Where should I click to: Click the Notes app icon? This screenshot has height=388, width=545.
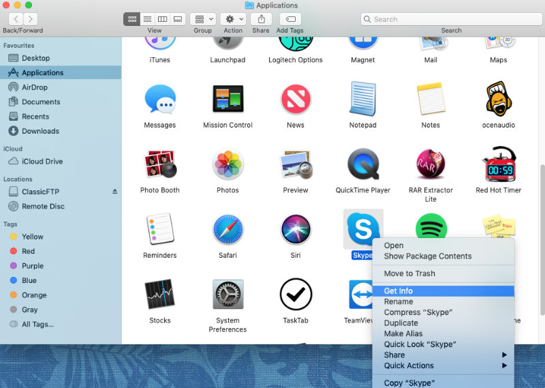[431, 98]
